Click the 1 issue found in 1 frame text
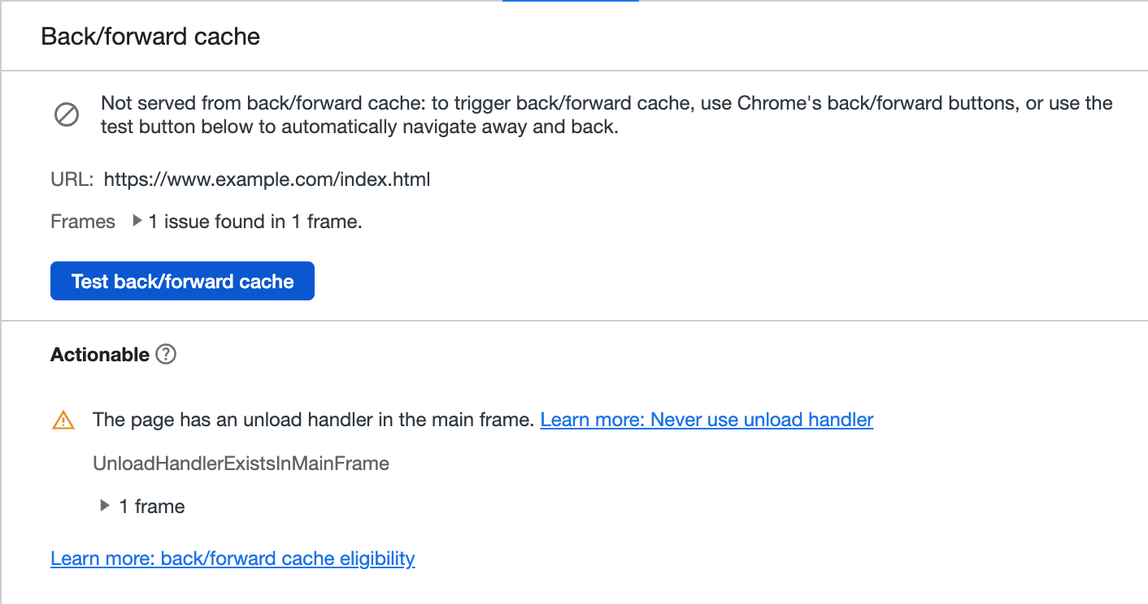1148x604 pixels. click(x=254, y=221)
